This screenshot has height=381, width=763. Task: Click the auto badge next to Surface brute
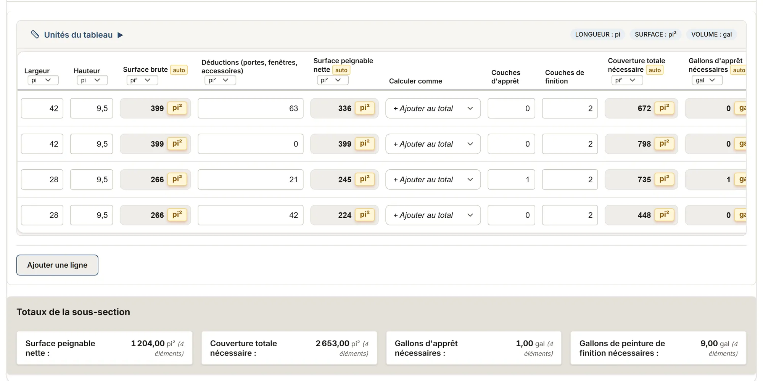click(179, 70)
